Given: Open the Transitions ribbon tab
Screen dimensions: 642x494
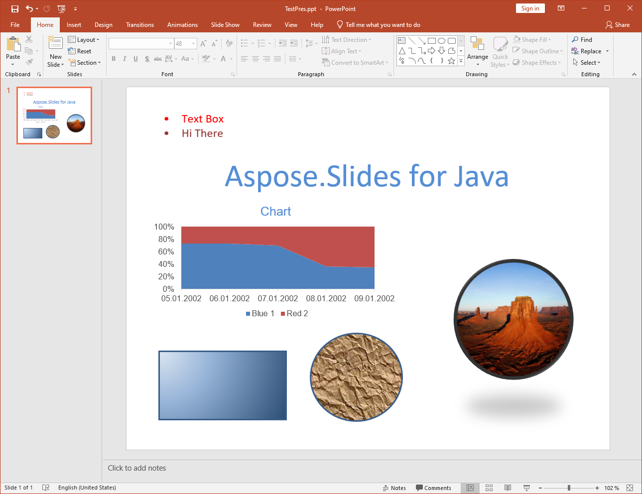Looking at the screenshot, I should 140,25.
